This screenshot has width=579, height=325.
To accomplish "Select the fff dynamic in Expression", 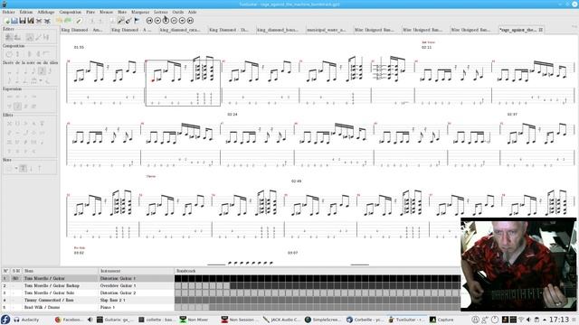I will click(33, 107).
